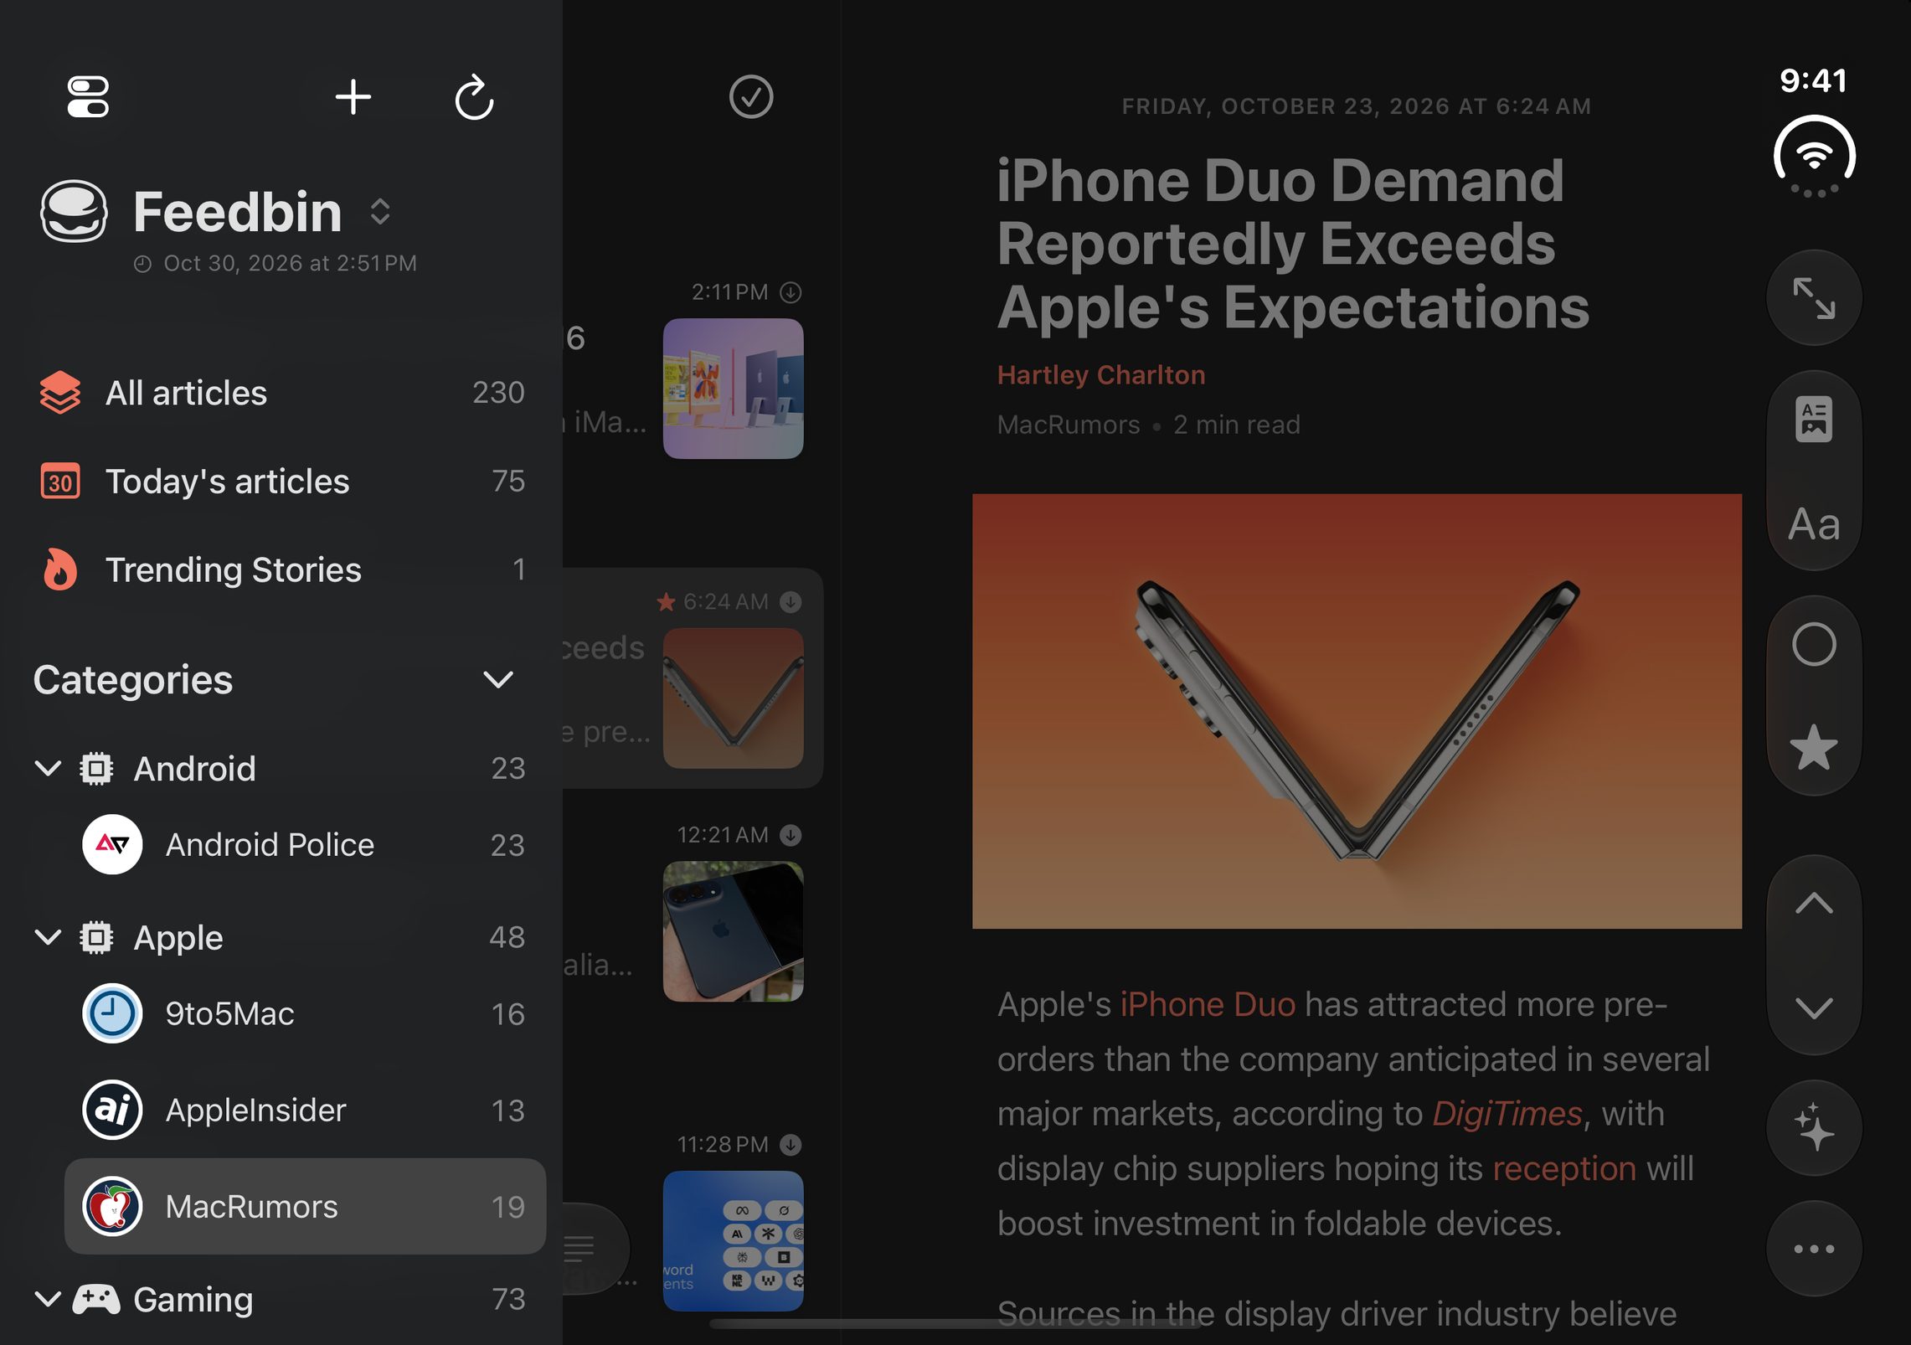
Task: Open Feedbin account switcher chevrons
Action: (380, 212)
